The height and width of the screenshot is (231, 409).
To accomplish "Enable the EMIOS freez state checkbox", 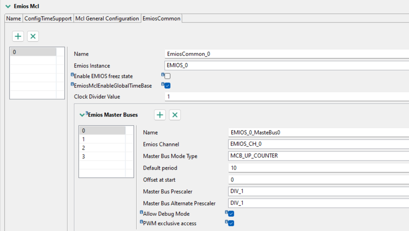I will point(167,76).
